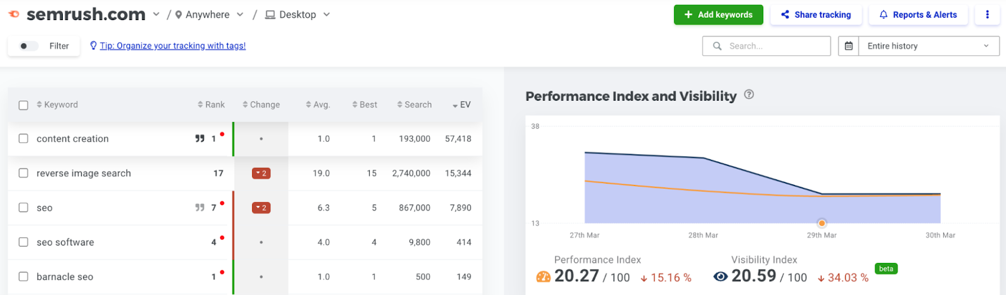Open the three-dot more options menu
1006x295 pixels.
pyautogui.click(x=987, y=14)
